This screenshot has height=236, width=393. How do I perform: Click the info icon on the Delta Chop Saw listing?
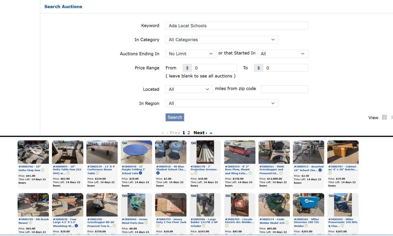pyautogui.click(x=42, y=170)
